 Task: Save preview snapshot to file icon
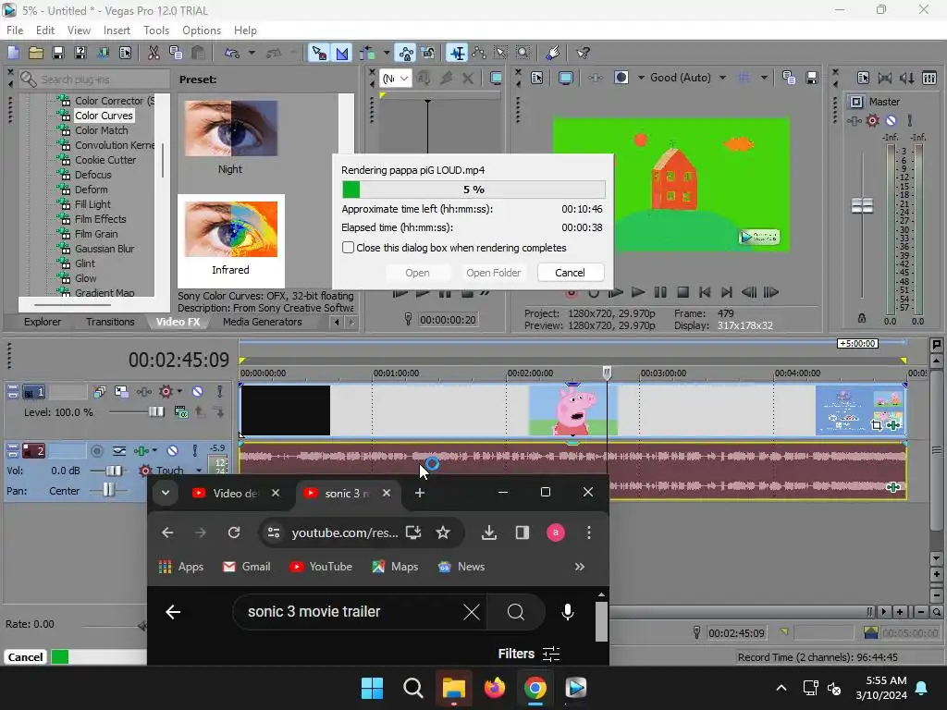[812, 78]
